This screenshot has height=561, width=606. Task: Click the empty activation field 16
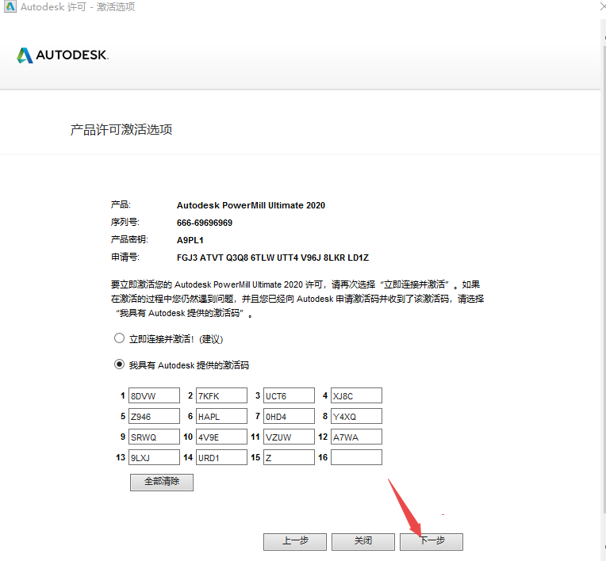pos(356,457)
